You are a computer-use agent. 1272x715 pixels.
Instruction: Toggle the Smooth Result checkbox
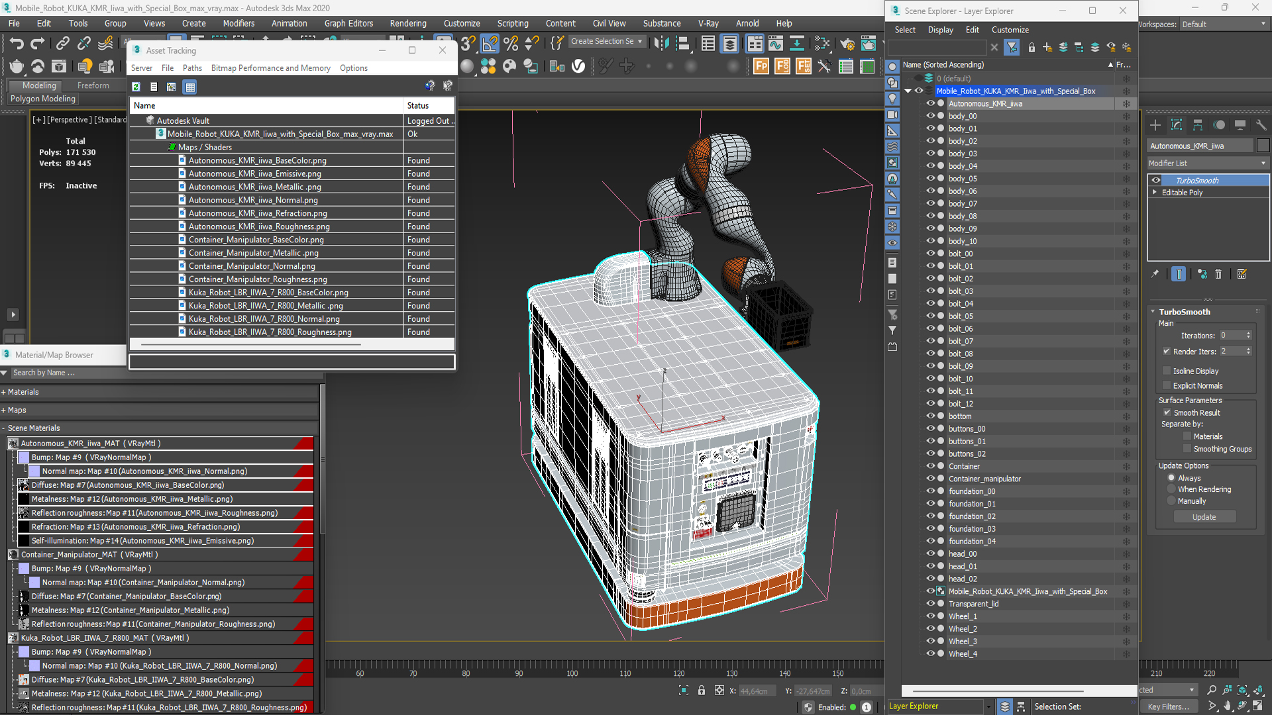[x=1167, y=412]
